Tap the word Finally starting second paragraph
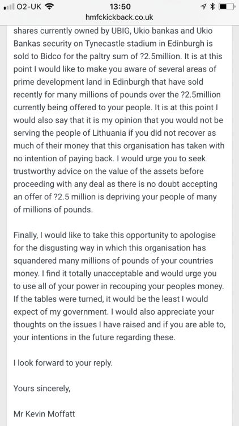This screenshot has width=239, height=426. click(25, 235)
